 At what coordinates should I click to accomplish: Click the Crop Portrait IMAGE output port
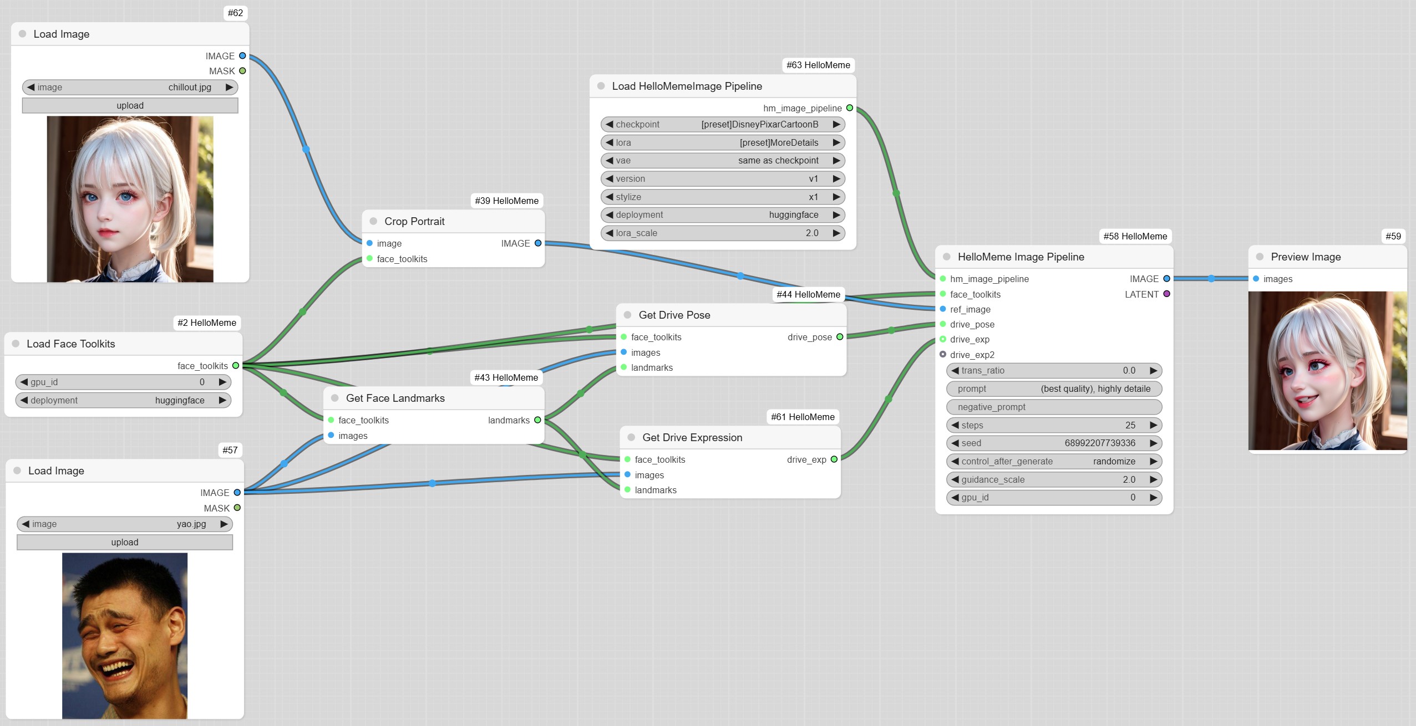(x=538, y=243)
